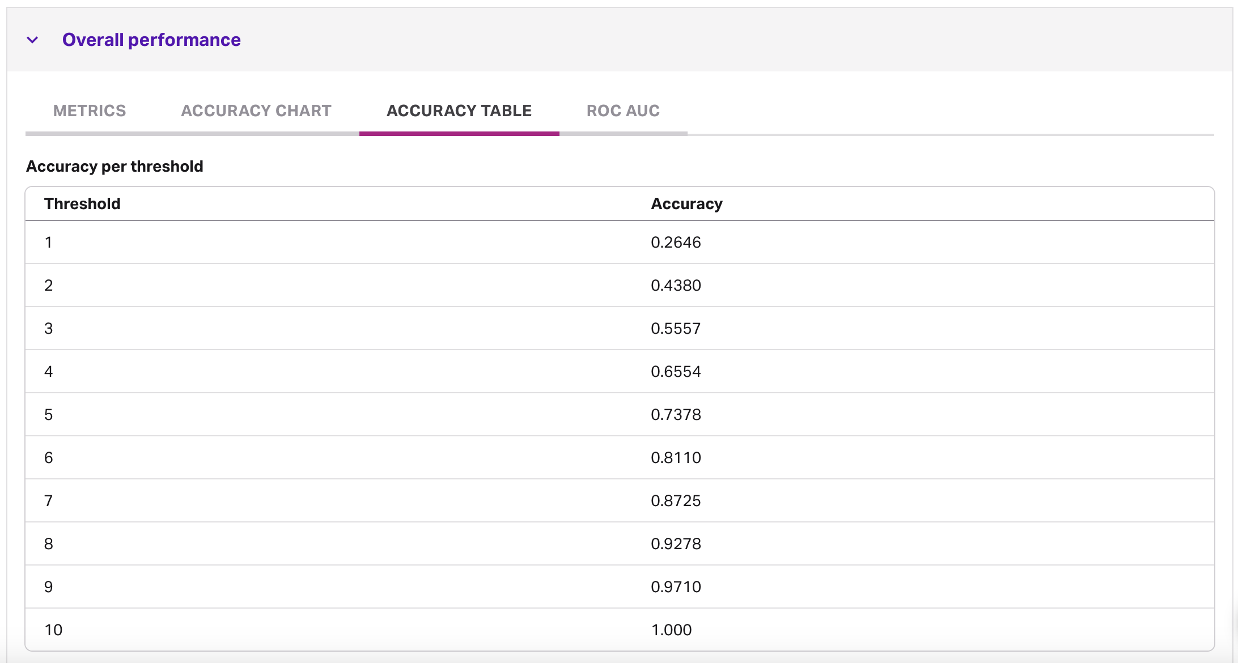Click accuracy value 0.9710
The image size is (1238, 663).
click(676, 587)
